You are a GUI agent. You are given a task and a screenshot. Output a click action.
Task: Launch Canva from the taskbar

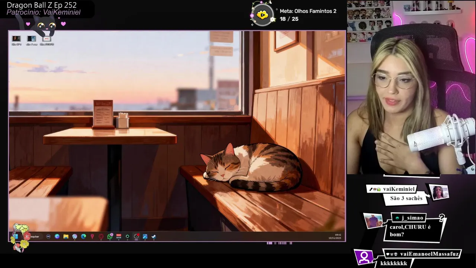(x=57, y=236)
